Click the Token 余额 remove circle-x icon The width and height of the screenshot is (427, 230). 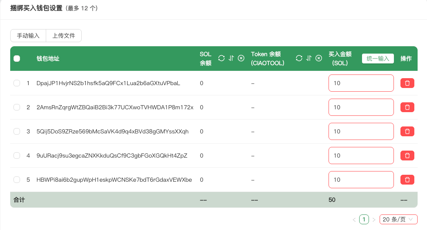pyautogui.click(x=319, y=58)
